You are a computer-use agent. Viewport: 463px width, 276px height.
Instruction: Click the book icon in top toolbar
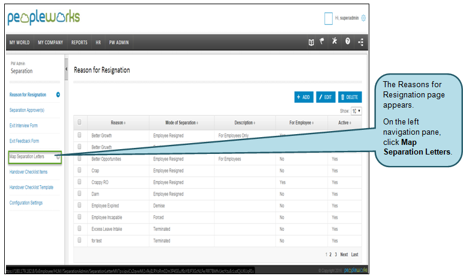click(311, 43)
